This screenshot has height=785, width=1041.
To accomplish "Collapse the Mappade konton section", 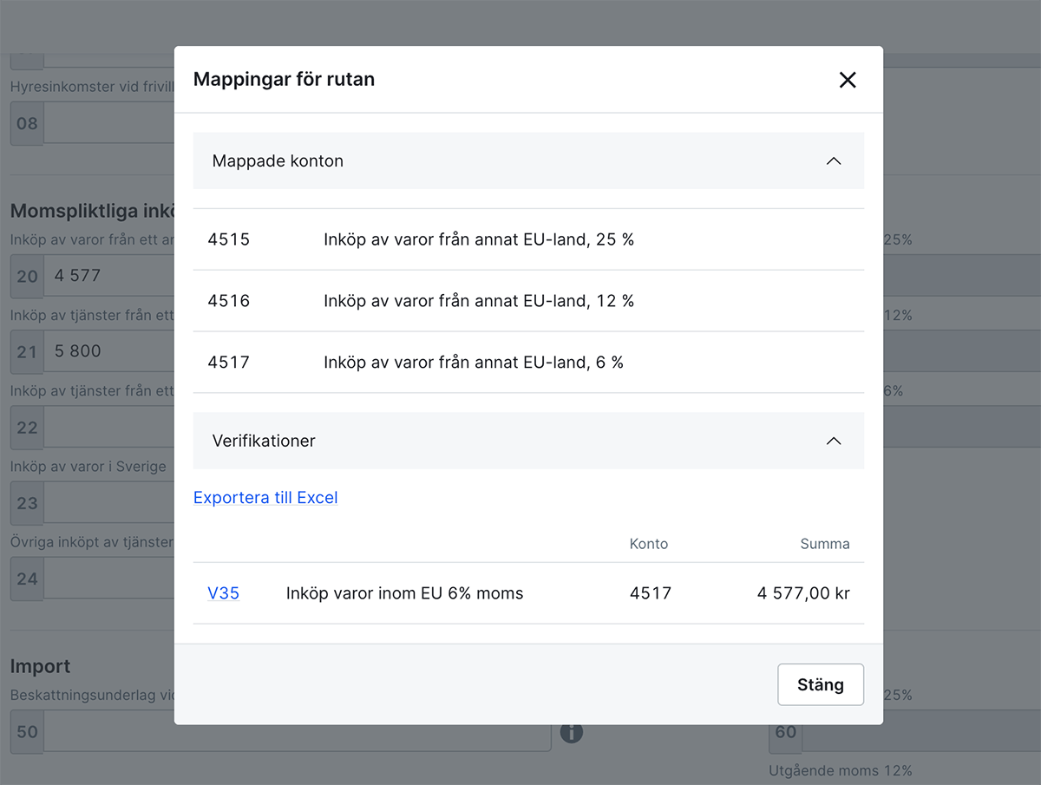I will [x=834, y=160].
